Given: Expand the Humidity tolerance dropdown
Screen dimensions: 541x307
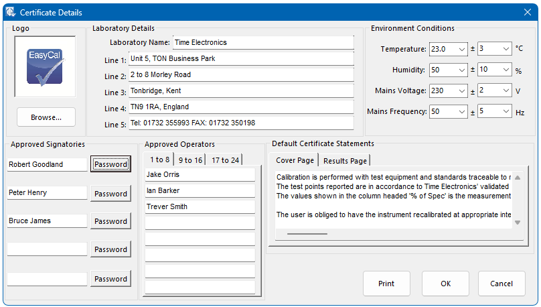Looking at the screenshot, I should pyautogui.click(x=505, y=70).
